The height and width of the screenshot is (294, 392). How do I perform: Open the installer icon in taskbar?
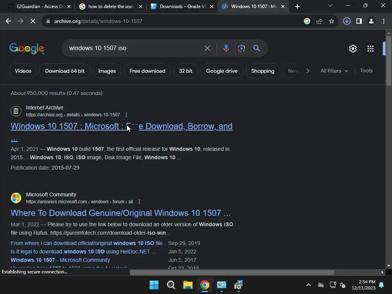coord(238,285)
